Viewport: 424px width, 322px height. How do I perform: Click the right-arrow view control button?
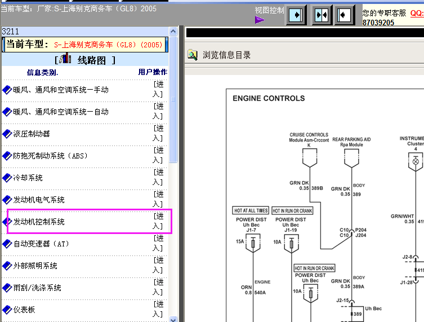click(x=296, y=15)
